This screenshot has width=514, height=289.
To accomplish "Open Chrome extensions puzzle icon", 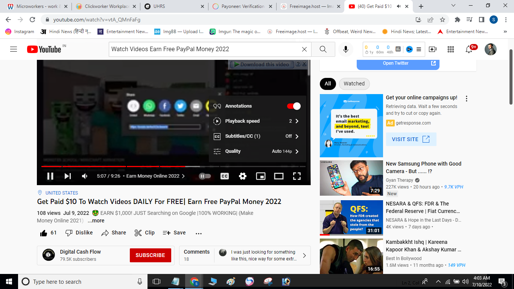I will point(458,20).
